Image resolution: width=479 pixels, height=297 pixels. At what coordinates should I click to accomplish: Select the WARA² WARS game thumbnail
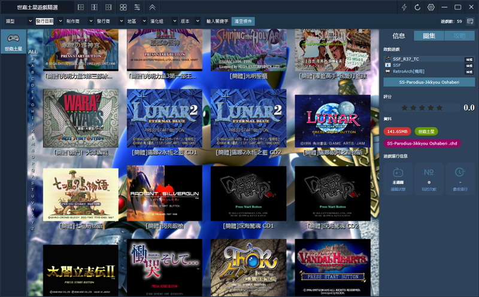tap(81, 118)
